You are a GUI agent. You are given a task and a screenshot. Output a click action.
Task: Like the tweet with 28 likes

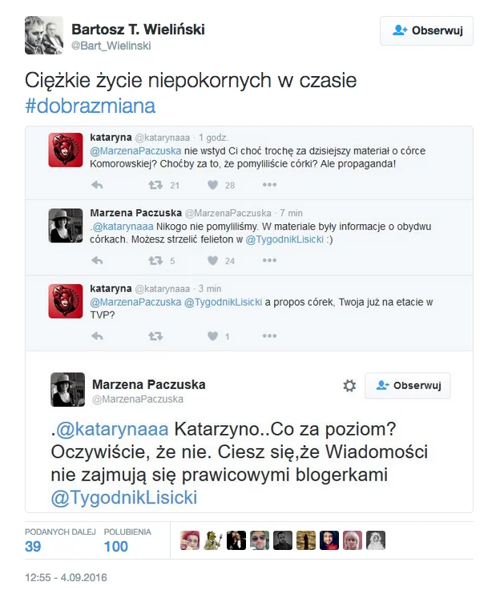point(213,185)
